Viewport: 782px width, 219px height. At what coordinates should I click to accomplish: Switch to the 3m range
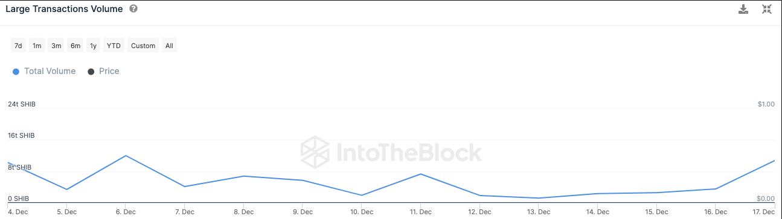coord(56,46)
